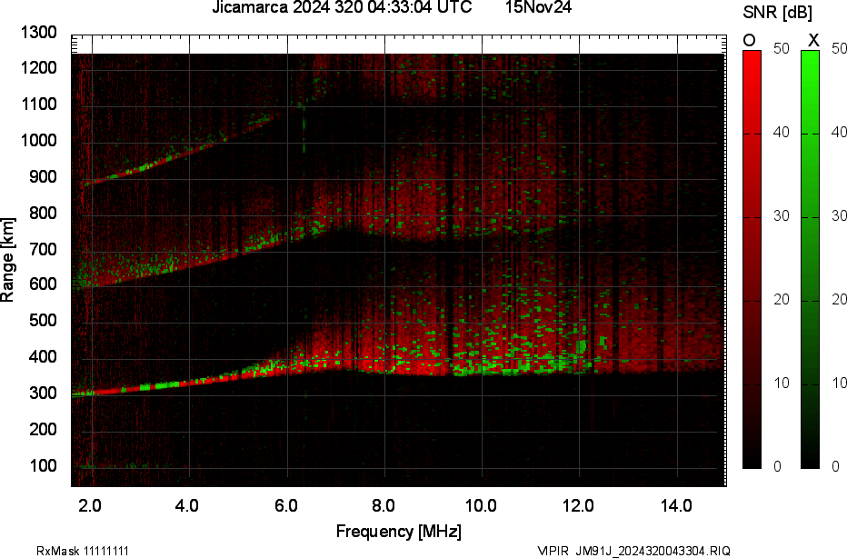The image size is (847, 558).
Task: Click the O color bar '10' tick label
Action: pyautogui.click(x=781, y=383)
